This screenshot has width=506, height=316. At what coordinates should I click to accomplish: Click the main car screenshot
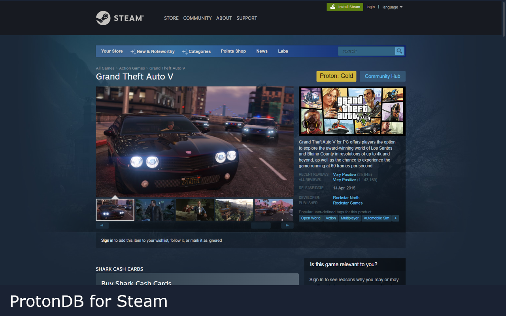click(x=195, y=142)
